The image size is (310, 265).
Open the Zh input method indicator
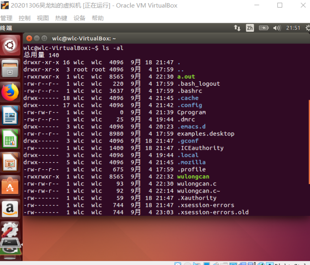250,28
